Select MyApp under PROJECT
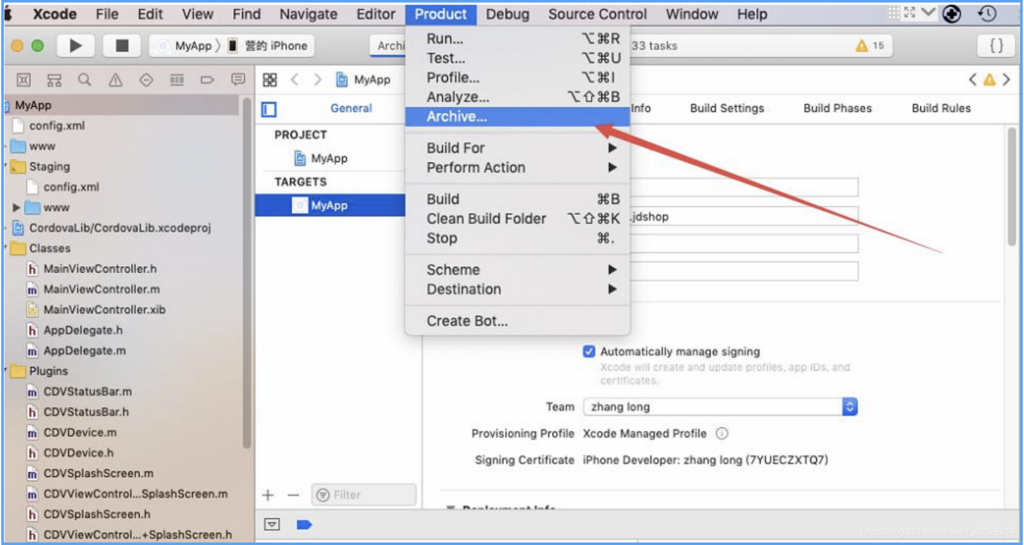Screen dimensions: 1024x545 point(330,158)
